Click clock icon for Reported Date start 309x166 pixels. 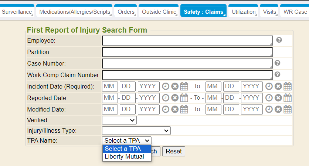pyautogui.click(x=166, y=98)
